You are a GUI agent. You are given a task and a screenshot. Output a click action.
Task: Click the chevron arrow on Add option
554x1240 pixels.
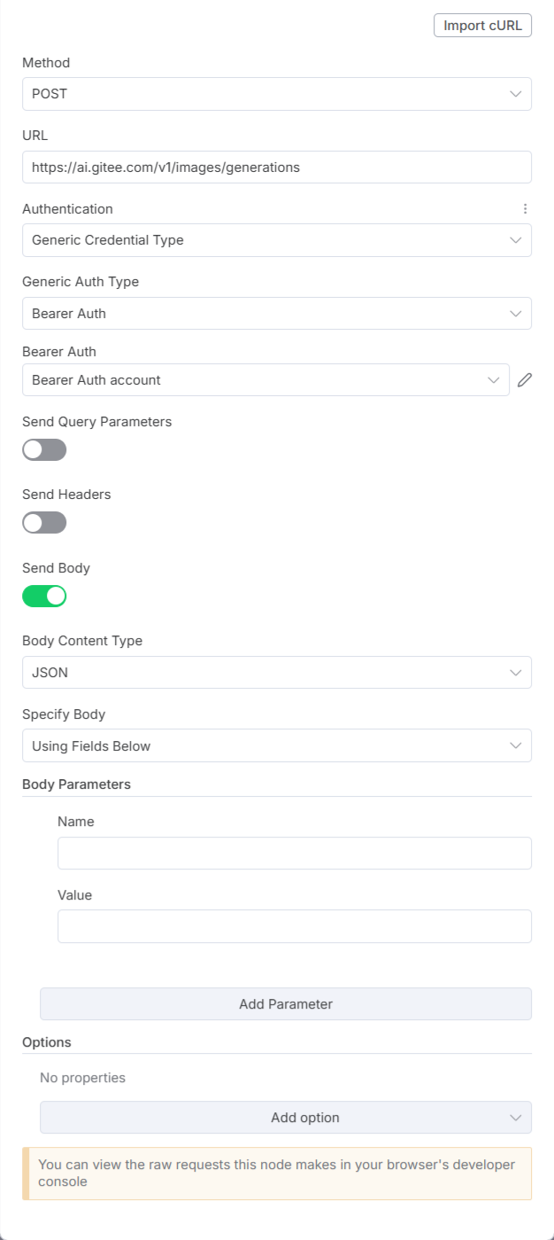tap(516, 1118)
